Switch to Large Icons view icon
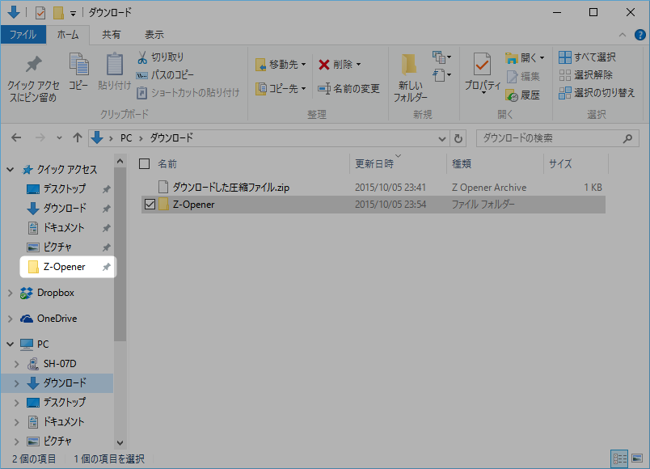 (637, 458)
